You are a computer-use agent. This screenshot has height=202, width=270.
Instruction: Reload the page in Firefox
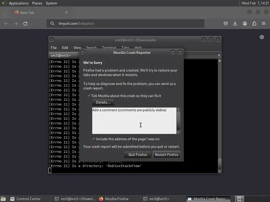pos(25,23)
